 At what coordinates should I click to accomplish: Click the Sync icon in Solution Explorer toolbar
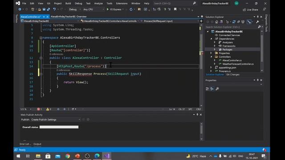(x=234, y=22)
